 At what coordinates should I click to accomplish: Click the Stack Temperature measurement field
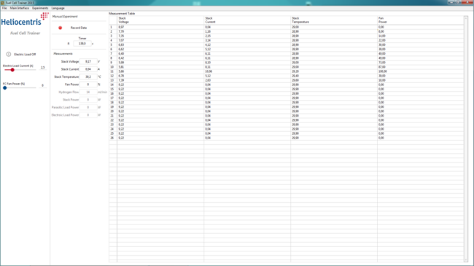pos(88,77)
